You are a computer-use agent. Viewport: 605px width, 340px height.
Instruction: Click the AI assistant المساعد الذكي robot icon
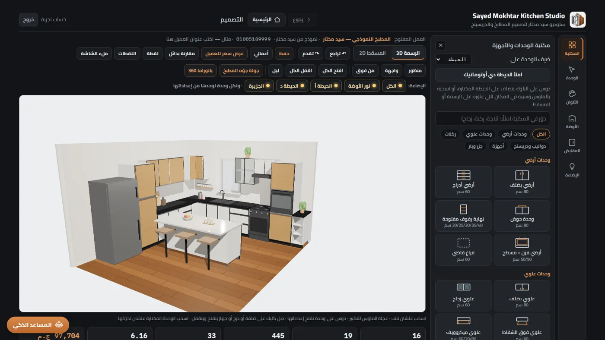coord(60,325)
